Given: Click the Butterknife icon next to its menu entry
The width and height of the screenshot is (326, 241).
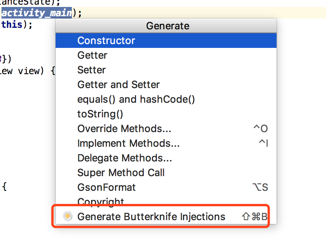Looking at the screenshot, I should tap(67, 217).
